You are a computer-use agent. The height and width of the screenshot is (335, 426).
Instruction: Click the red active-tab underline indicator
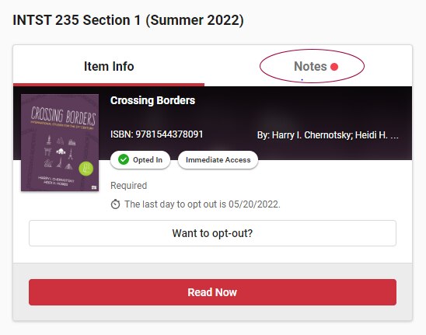pos(109,85)
